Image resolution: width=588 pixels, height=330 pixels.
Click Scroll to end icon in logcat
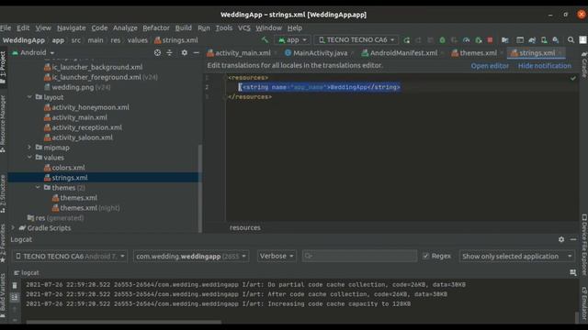pos(15,297)
